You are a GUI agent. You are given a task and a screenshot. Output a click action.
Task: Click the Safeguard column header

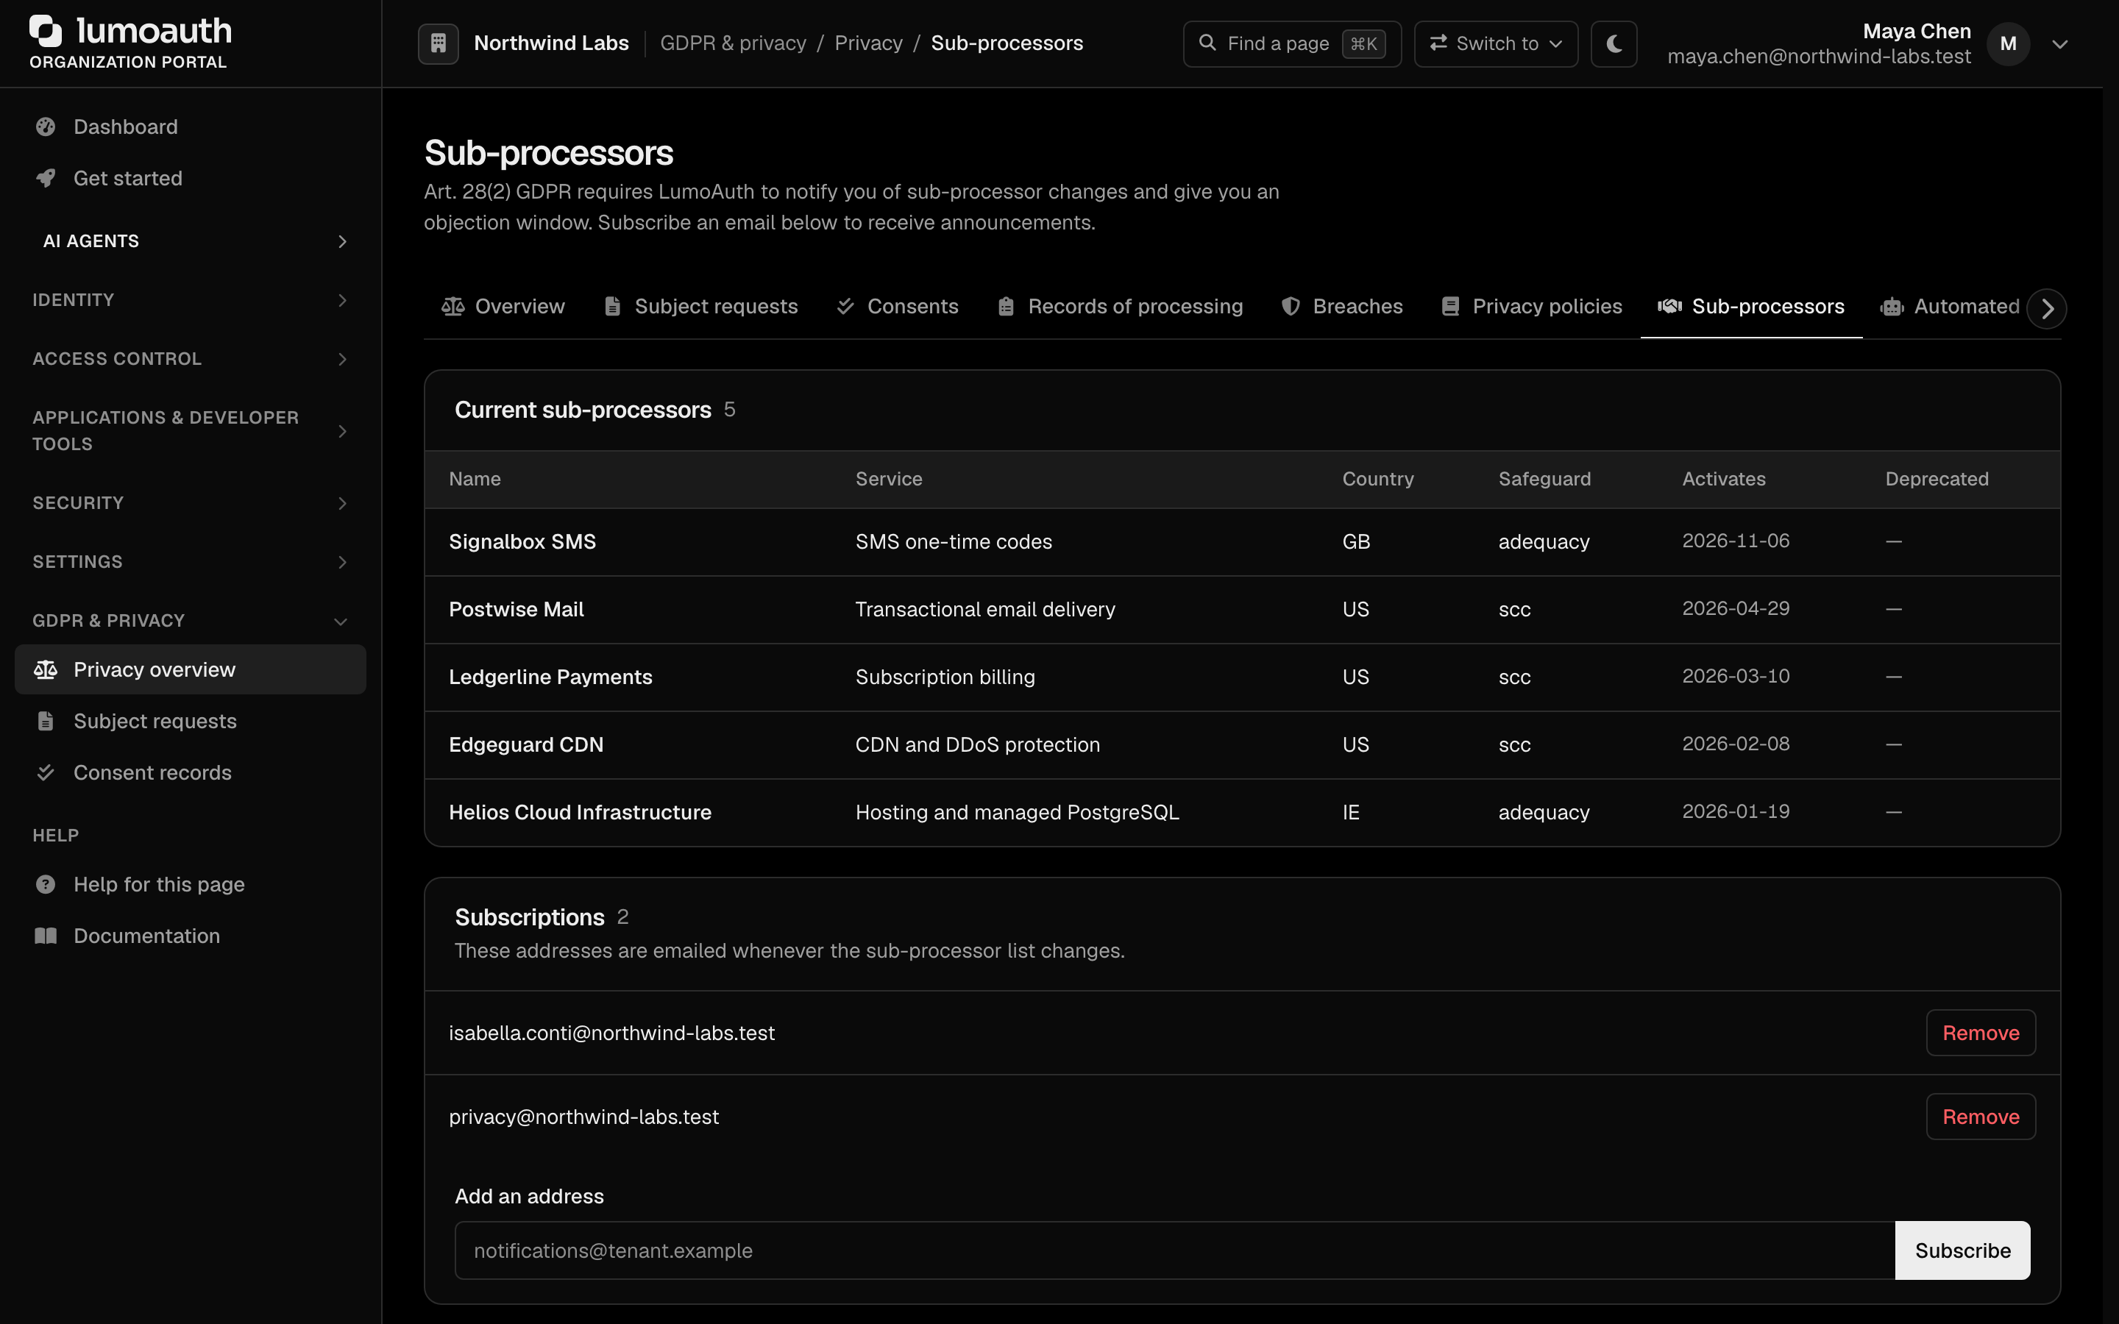click(1544, 479)
